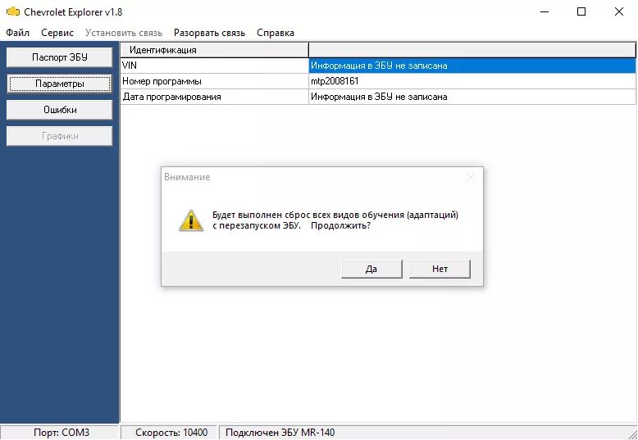Click the disabled Графики button
This screenshot has height=440, width=638.
click(x=59, y=136)
